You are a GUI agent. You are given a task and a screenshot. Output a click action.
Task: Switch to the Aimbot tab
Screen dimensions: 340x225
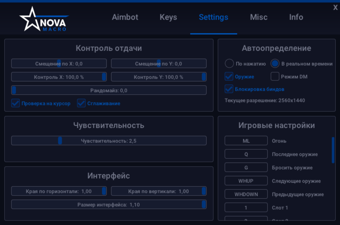tap(125, 17)
